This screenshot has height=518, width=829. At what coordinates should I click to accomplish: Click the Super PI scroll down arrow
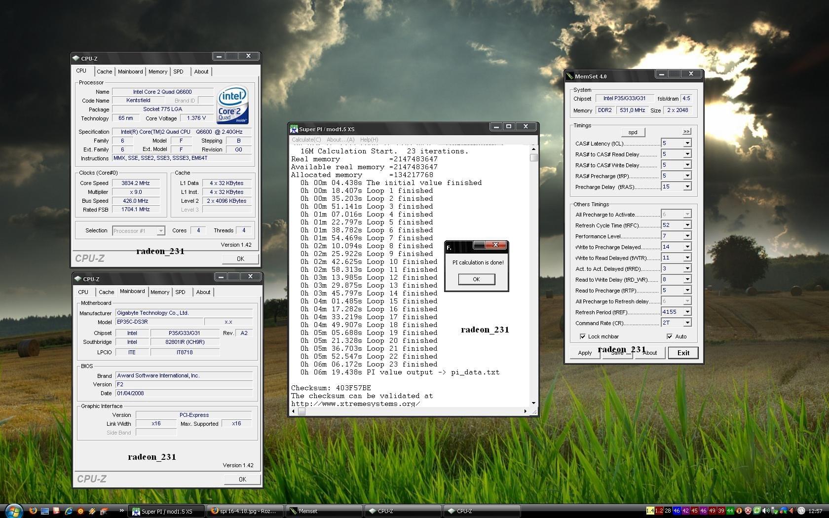pyautogui.click(x=533, y=403)
